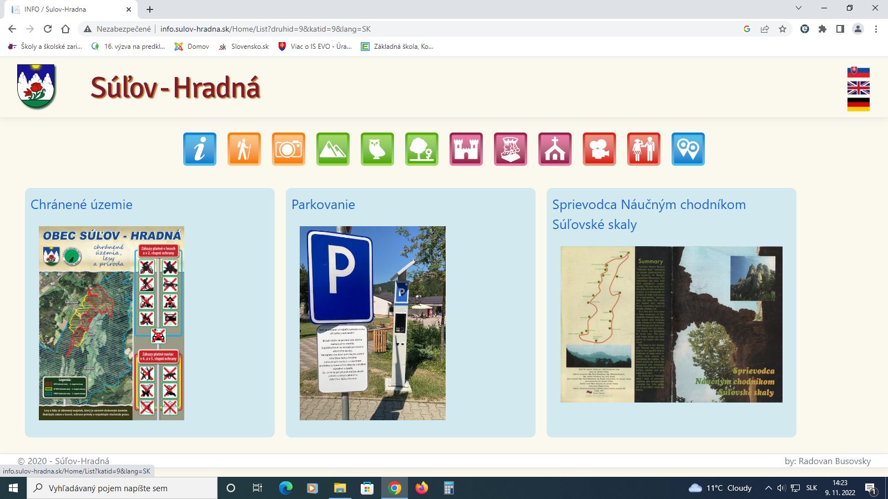Open Task View on taskbar
Screen dimensions: 888x499
click(x=258, y=488)
